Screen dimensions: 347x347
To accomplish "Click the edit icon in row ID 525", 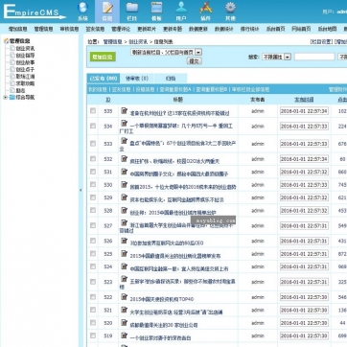I will (x=125, y=254).
